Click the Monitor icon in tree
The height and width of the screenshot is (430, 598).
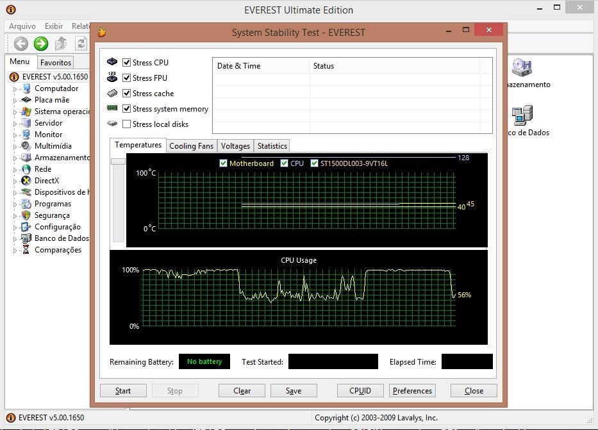[x=26, y=134]
